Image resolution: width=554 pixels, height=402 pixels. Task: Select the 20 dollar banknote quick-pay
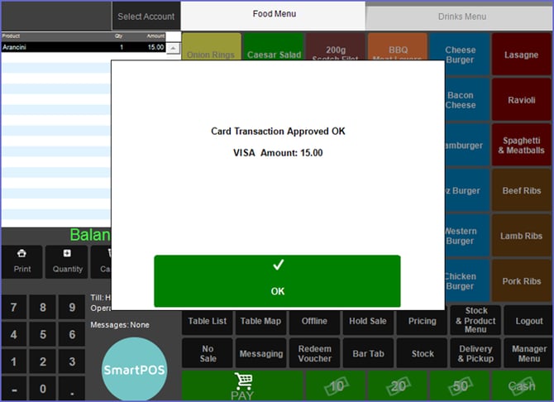398,385
